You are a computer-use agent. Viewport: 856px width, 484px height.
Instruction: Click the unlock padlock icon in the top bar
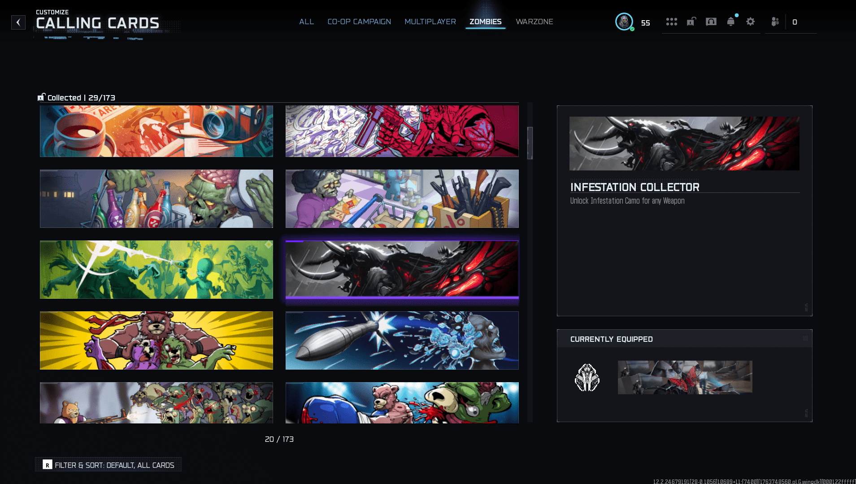(x=691, y=22)
